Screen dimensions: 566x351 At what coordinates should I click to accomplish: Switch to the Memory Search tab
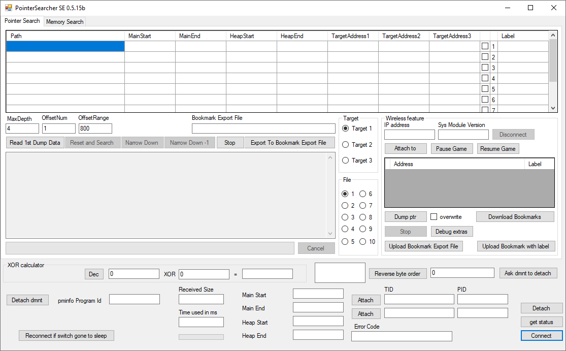point(64,21)
